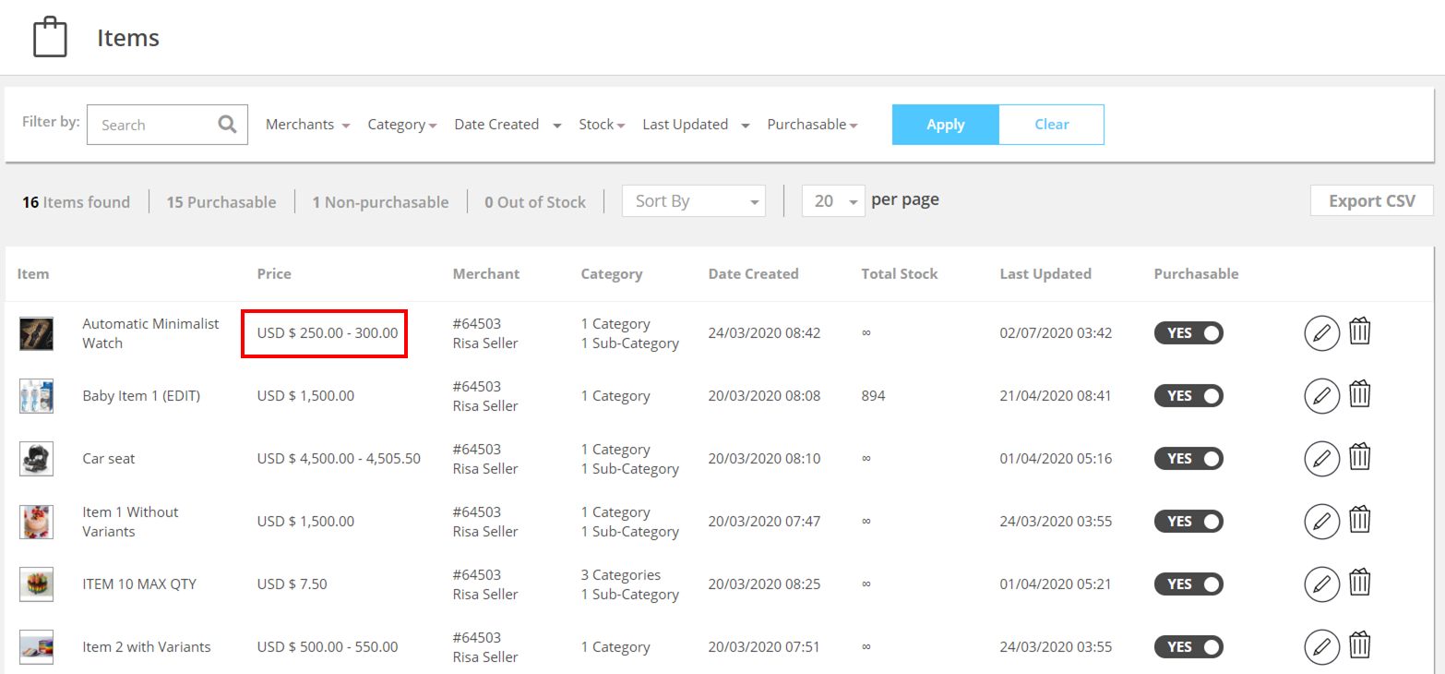Click the Clear filters button
This screenshot has width=1445, height=674.
point(1051,125)
